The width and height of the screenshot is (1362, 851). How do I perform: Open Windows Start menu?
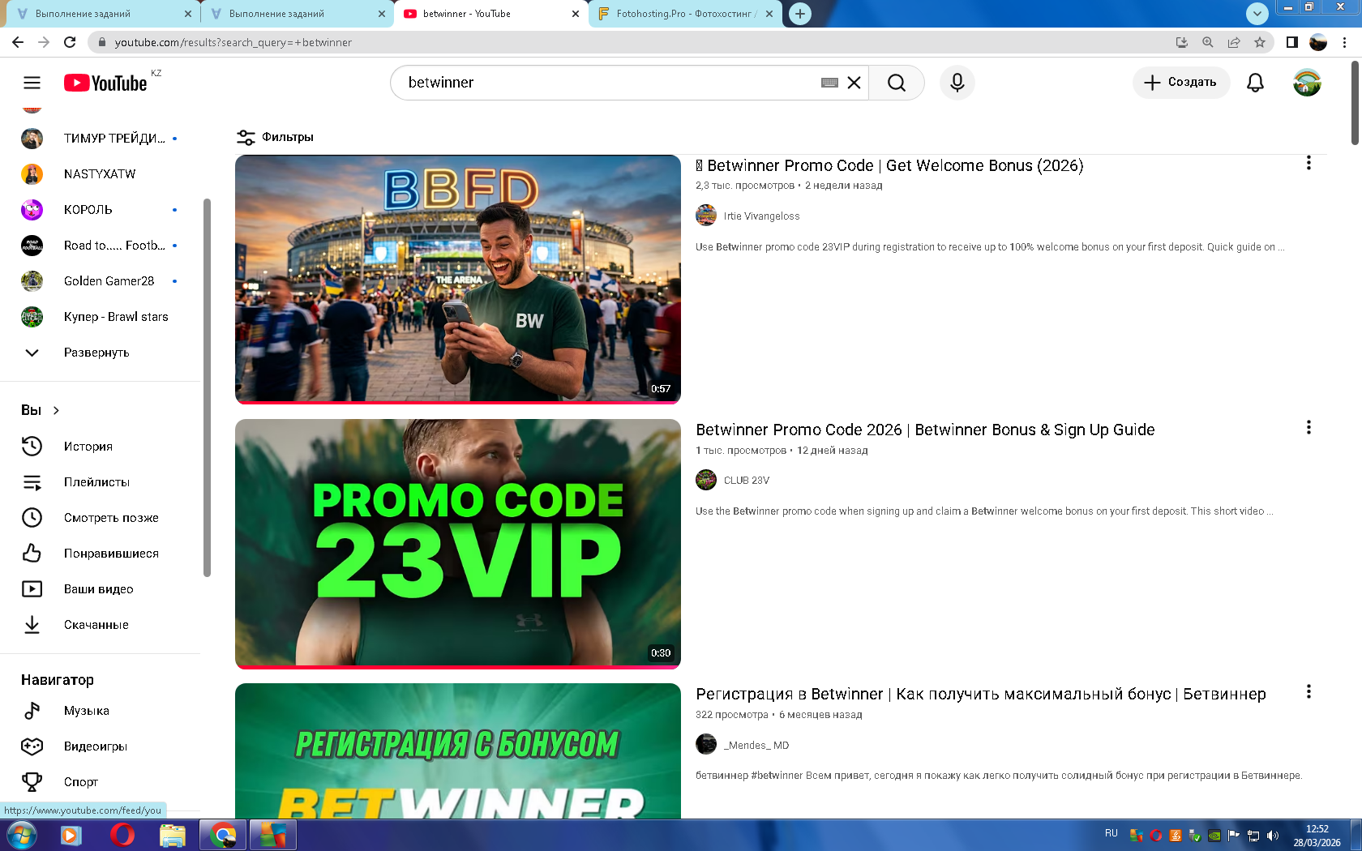point(22,835)
